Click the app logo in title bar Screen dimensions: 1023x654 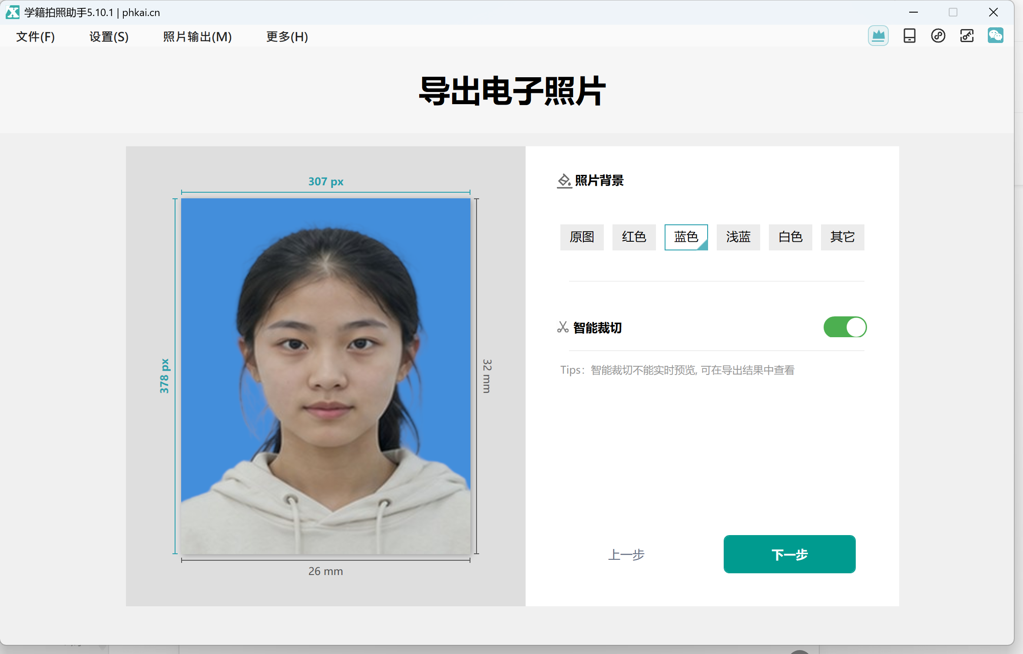(12, 12)
